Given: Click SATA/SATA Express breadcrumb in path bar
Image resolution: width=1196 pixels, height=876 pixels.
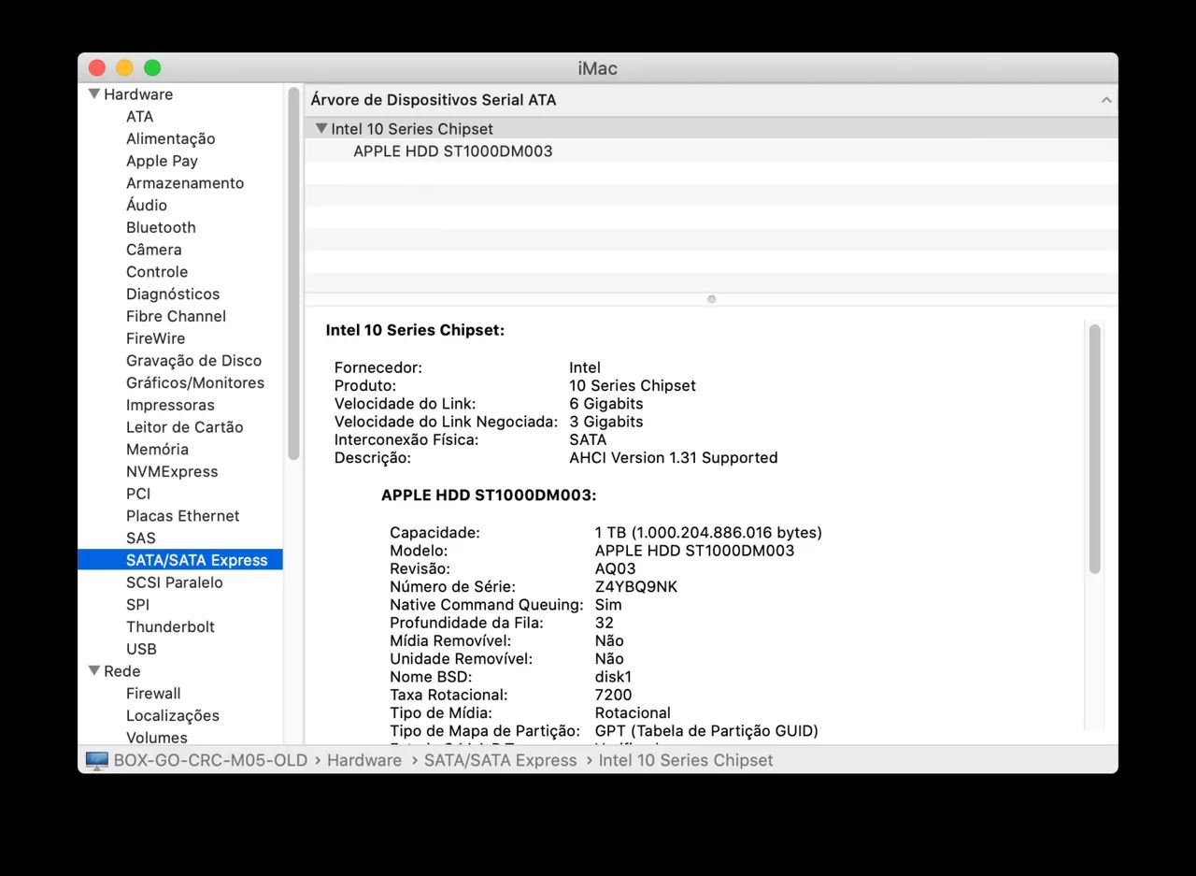Looking at the screenshot, I should [x=501, y=760].
